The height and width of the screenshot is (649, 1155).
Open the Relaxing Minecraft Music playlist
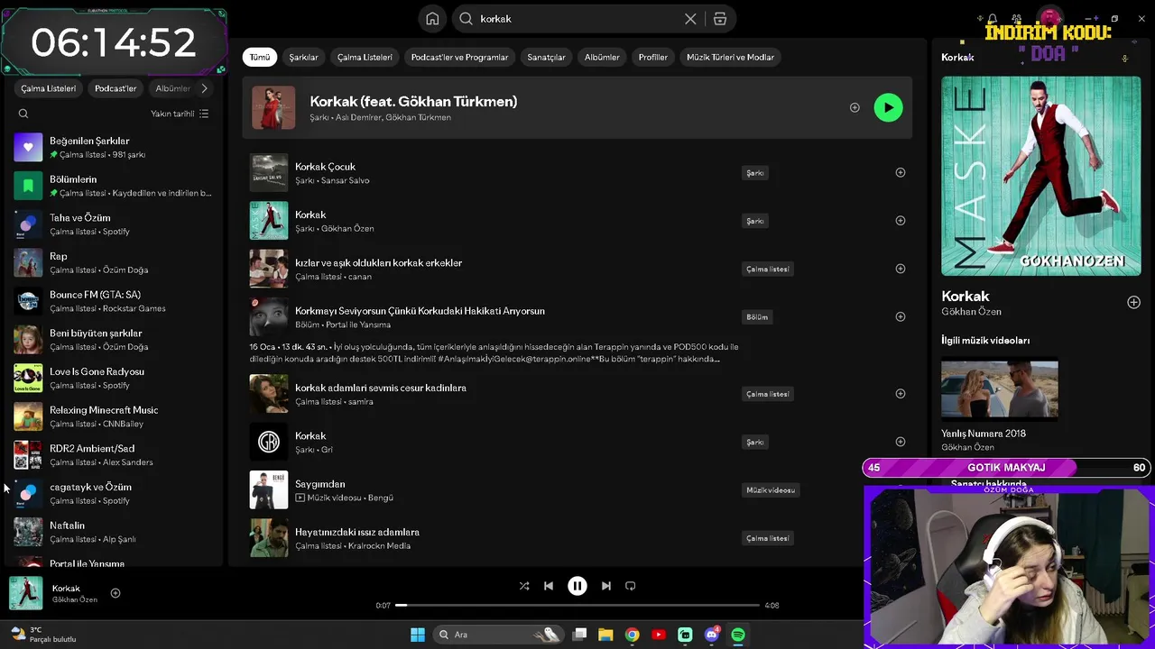point(113,416)
